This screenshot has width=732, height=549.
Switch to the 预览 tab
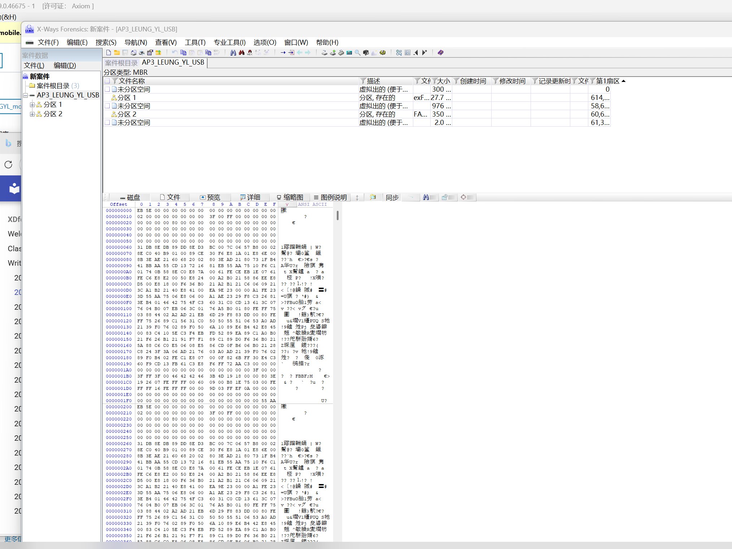tap(210, 197)
